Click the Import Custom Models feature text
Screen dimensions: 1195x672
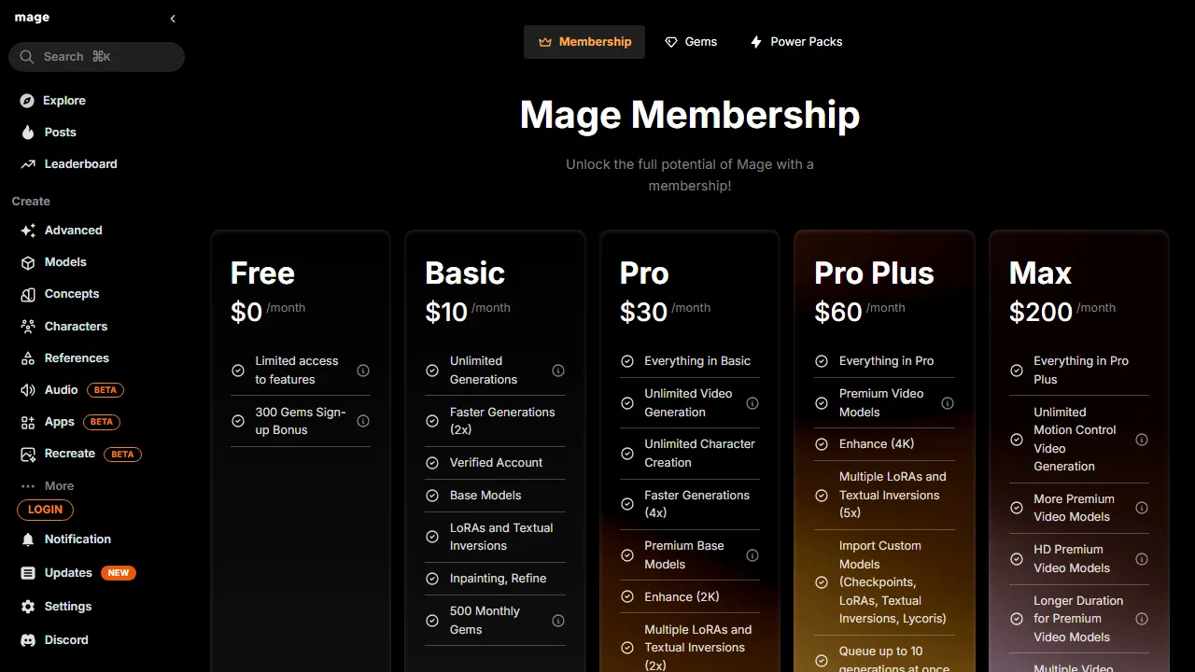pos(893,582)
